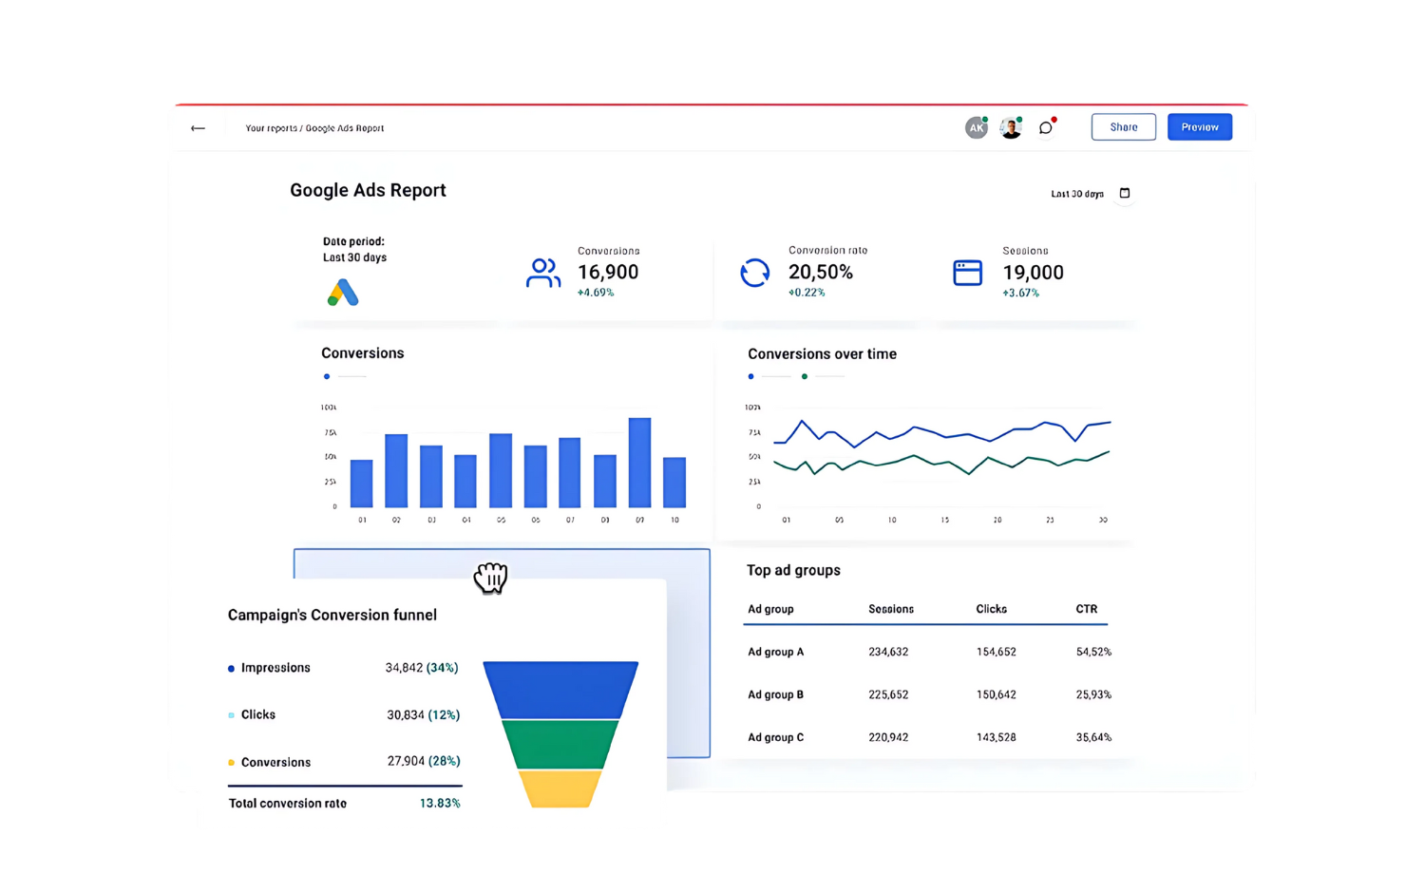
Task: Click the calendar icon beside Last 30 days
Action: (x=1125, y=194)
